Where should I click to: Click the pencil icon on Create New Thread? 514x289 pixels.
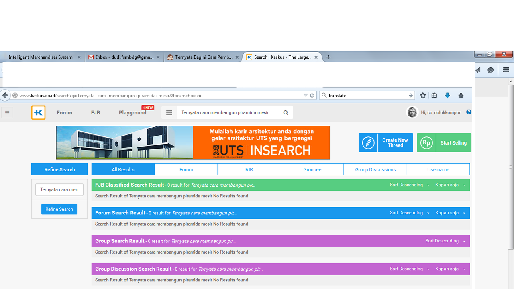(x=368, y=143)
